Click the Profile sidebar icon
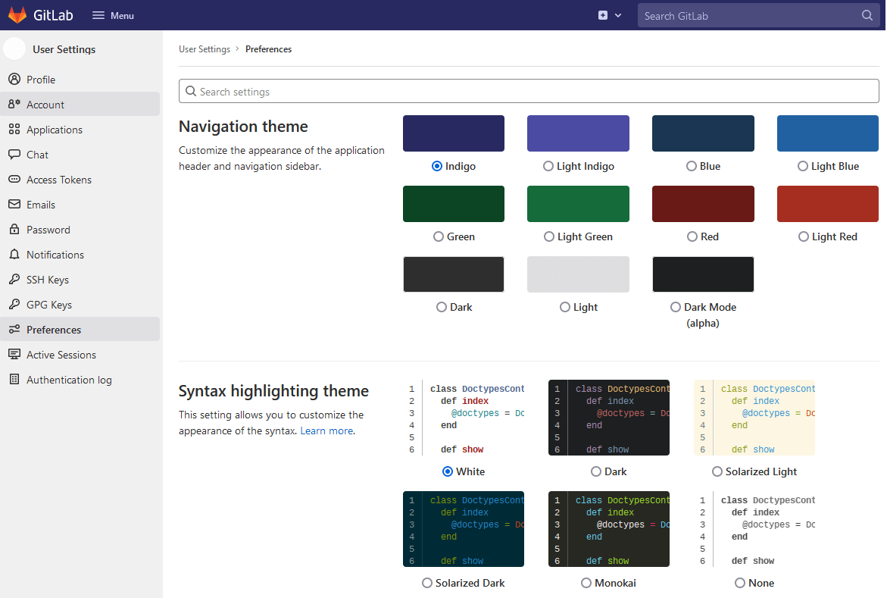The image size is (887, 598). pos(14,80)
